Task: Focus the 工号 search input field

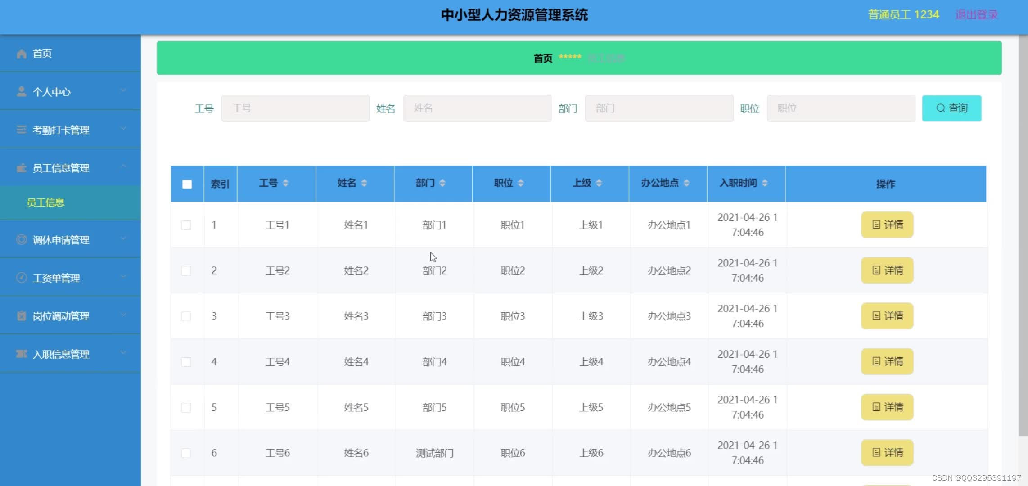Action: point(295,108)
